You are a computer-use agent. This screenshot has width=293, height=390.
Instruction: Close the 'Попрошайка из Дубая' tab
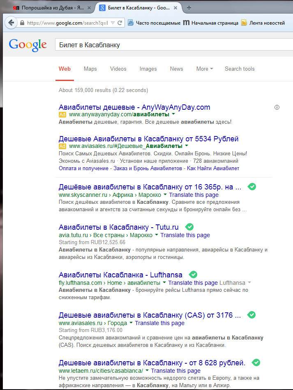89,8
